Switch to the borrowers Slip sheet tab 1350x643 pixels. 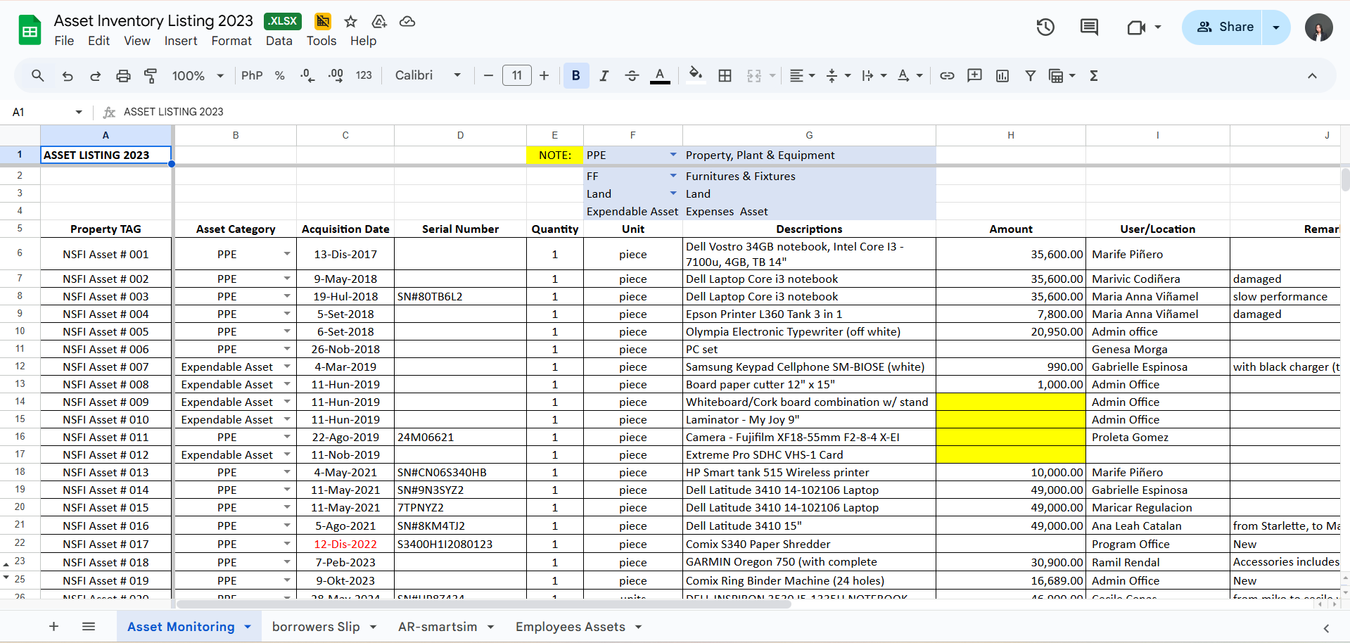click(316, 627)
